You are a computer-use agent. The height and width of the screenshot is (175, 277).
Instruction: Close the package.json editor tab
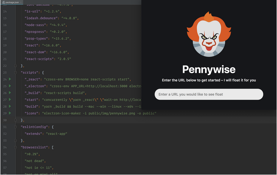(x=21, y=2)
